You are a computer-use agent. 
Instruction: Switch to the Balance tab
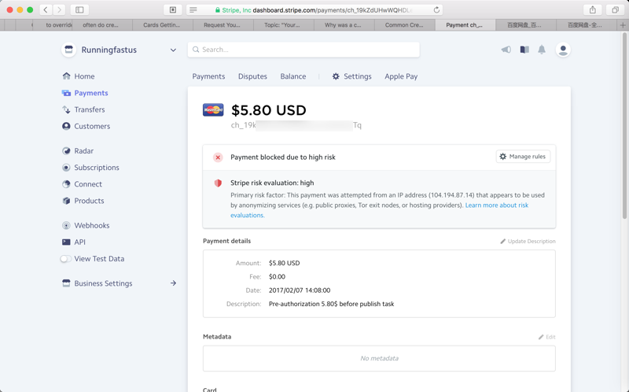pyautogui.click(x=293, y=76)
